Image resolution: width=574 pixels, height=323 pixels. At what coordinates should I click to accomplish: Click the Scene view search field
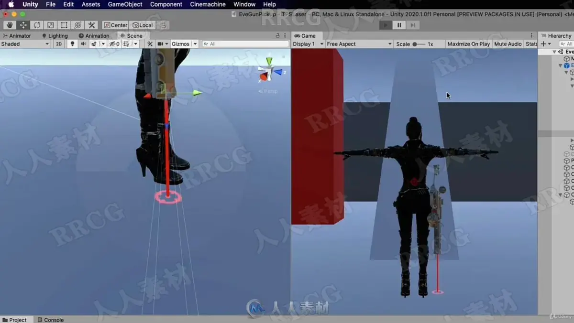point(245,43)
